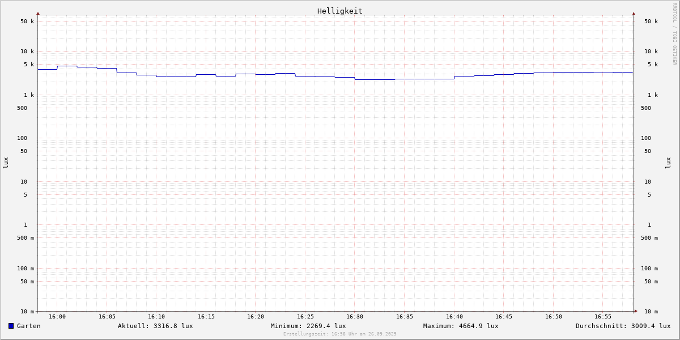Click the Maximum 4664.9 lux value
The image size is (680, 340).
[461, 326]
